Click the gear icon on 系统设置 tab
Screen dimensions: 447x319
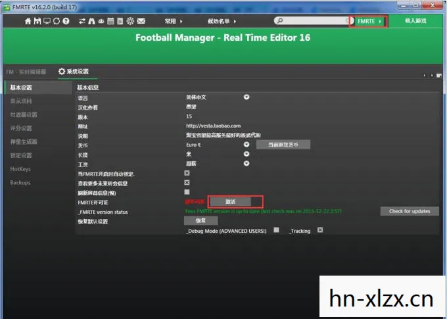[x=62, y=71]
